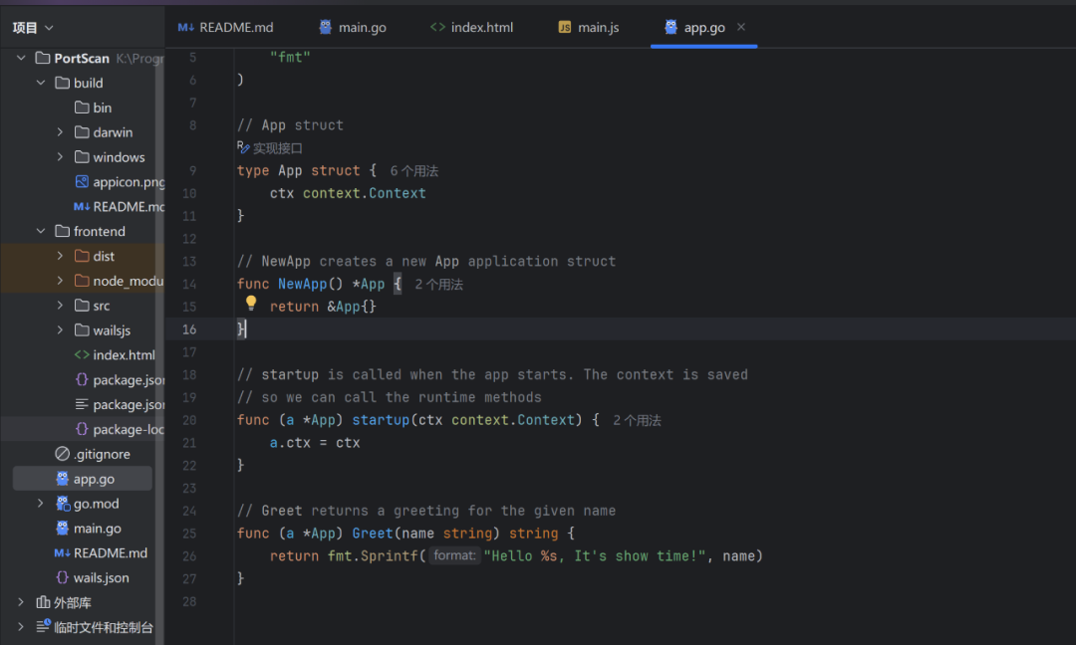Screen dimensions: 1076x645
Task: Collapse the build folder
Action: click(41, 83)
